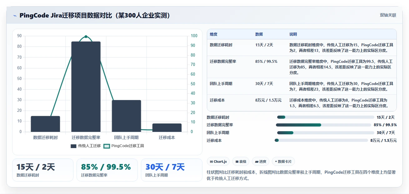The height and width of the screenshot is (194, 409).
Task: Click the lightning icon beside the PingCode title
Action: 15,16
